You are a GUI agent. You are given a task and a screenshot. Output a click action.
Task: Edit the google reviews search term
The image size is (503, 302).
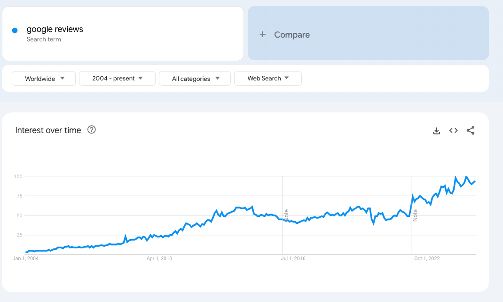click(x=55, y=29)
